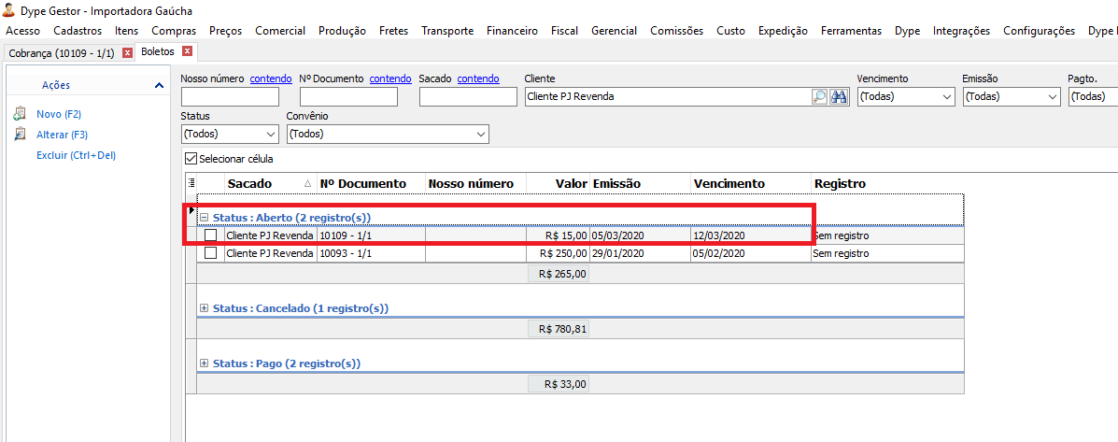
Task: Click the Cliente PJ Revenda client field
Action: tap(668, 97)
